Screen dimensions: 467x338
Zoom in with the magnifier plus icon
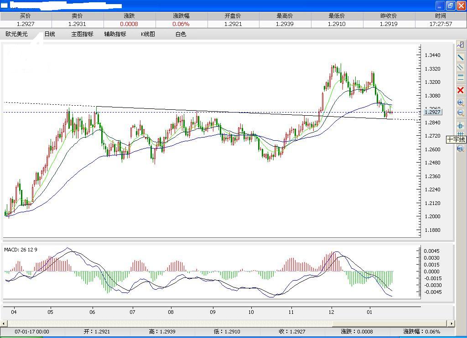click(x=461, y=102)
